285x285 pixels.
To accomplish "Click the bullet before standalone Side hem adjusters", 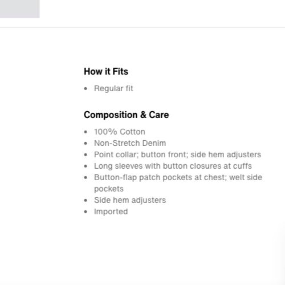I will coord(86,201).
